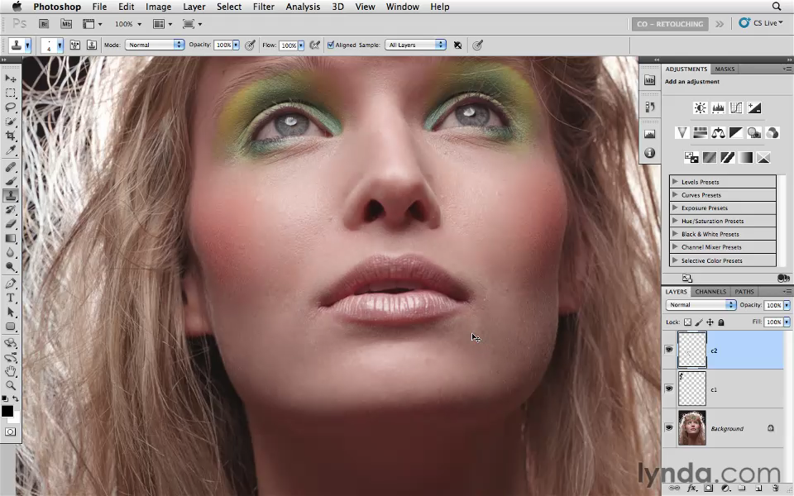
Task: Open Spotlight search in menu bar
Action: [777, 7]
